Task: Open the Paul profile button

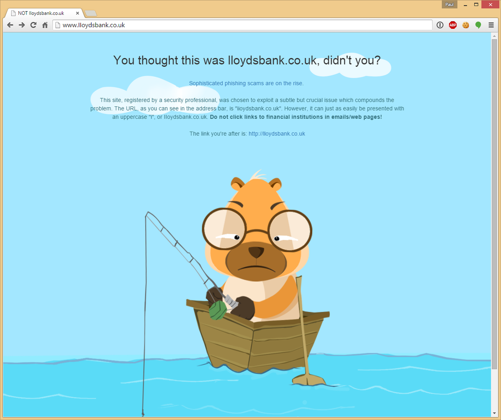Action: [450, 4]
